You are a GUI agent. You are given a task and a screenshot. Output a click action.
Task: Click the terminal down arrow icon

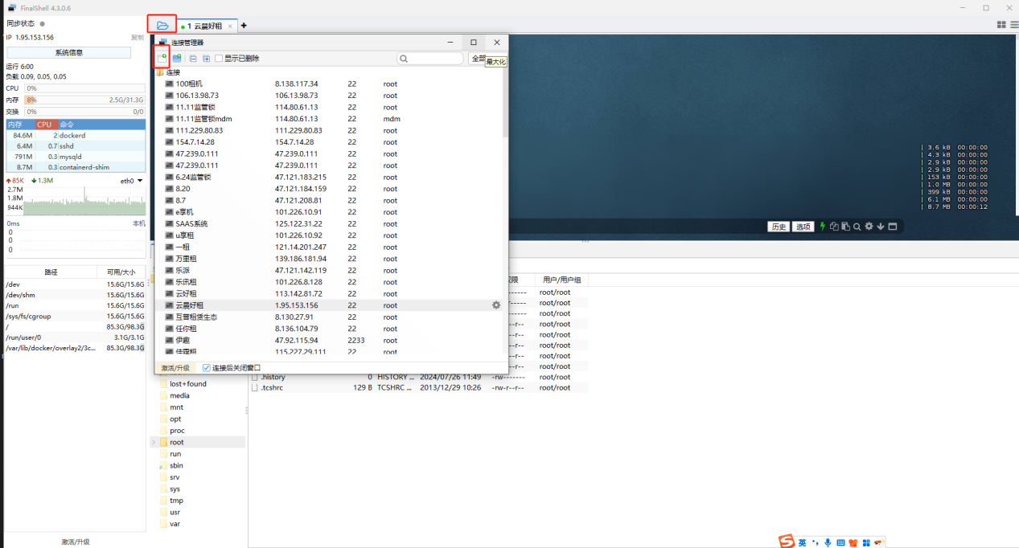(x=881, y=227)
